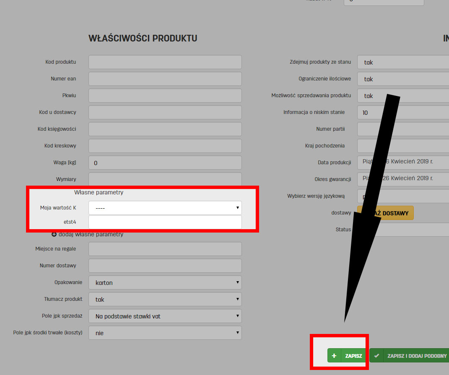Image resolution: width=449 pixels, height=375 pixels.
Task: Open the Okres gwarancji date picker
Action: tap(402, 179)
